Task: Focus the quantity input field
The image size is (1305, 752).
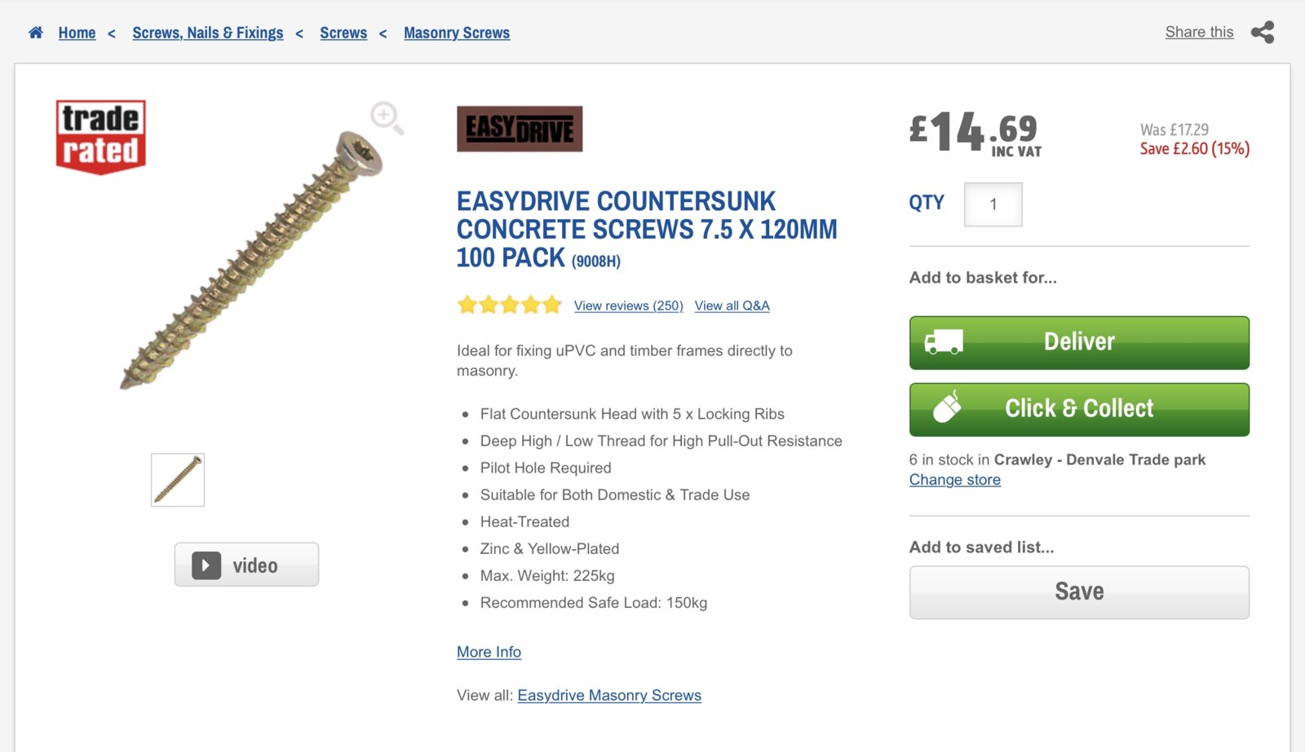Action: [993, 204]
